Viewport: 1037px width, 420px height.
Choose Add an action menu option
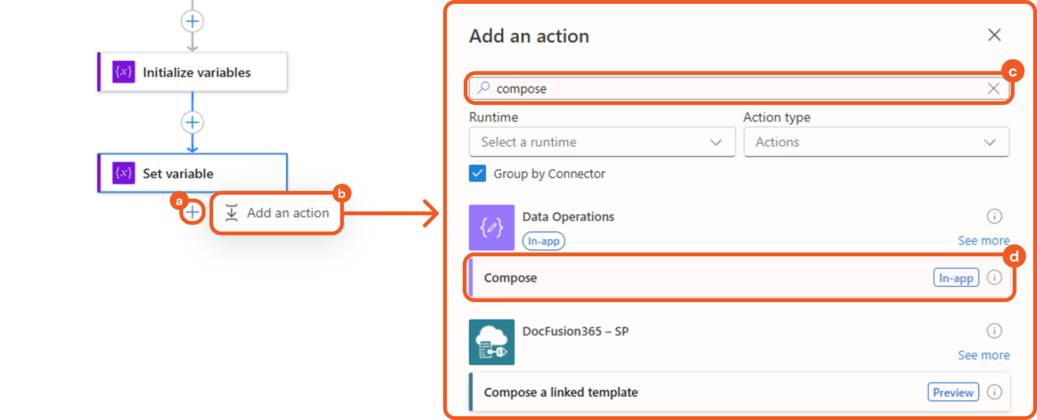pyautogui.click(x=277, y=213)
